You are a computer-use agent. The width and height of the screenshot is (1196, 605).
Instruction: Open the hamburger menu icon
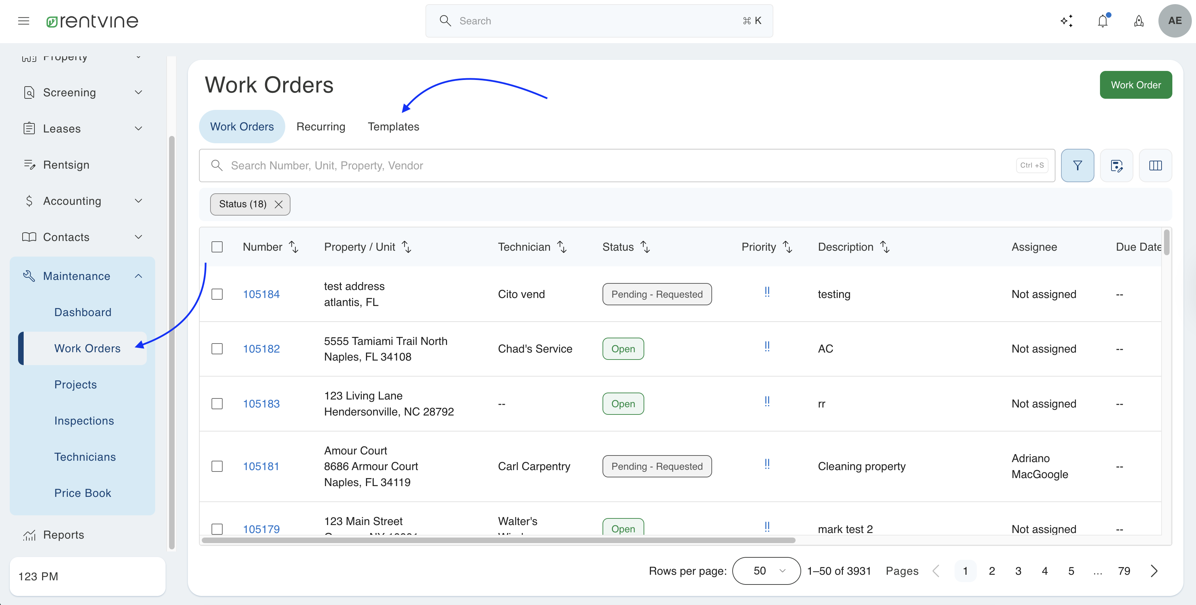pyautogui.click(x=24, y=21)
